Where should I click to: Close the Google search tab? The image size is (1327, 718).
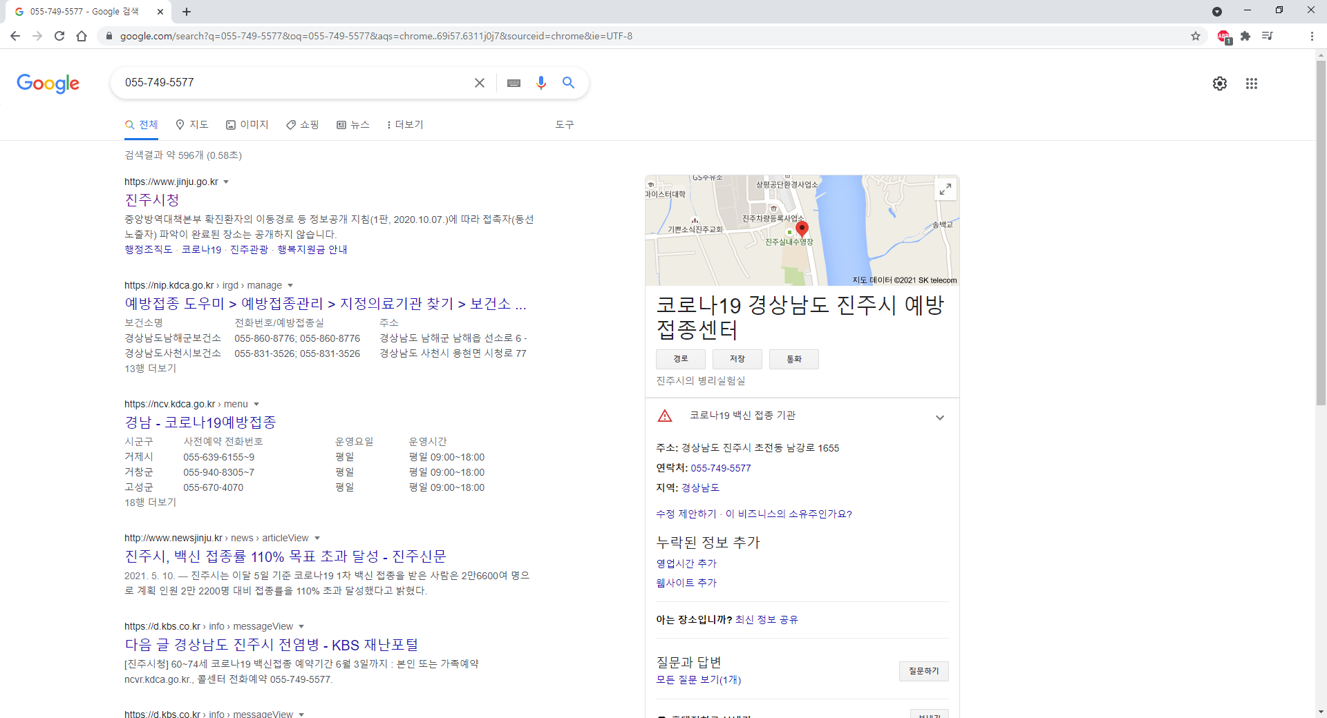(x=160, y=12)
